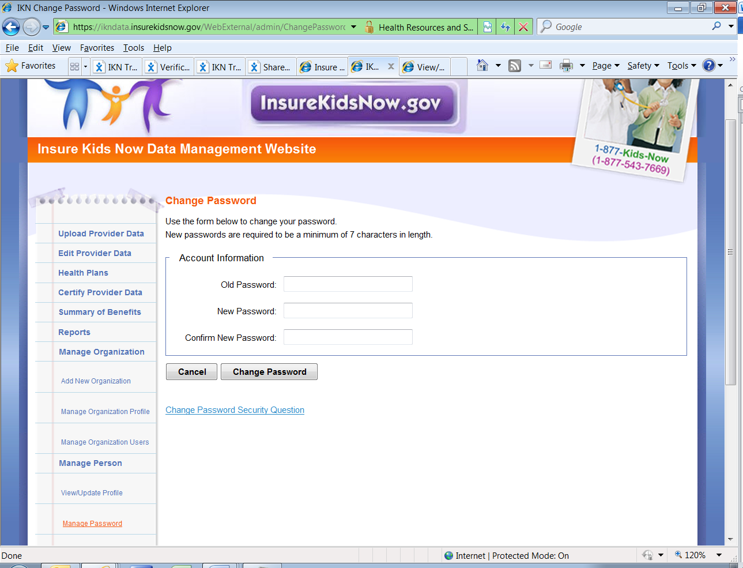Image resolution: width=743 pixels, height=568 pixels.
Task: Open the Tools command bar menu
Action: coord(682,66)
